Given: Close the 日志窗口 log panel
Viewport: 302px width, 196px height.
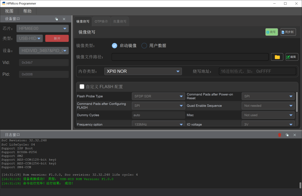Looking at the screenshot, I should (x=294, y=135).
